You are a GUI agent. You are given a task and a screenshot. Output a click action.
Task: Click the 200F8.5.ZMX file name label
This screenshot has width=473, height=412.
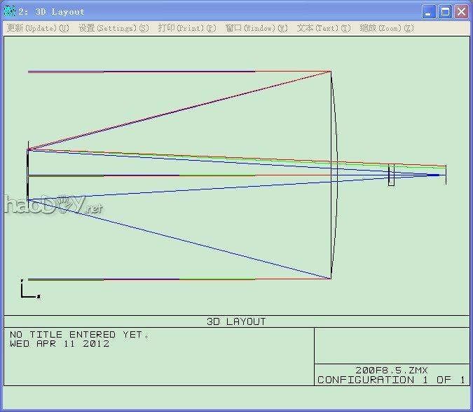pyautogui.click(x=391, y=370)
